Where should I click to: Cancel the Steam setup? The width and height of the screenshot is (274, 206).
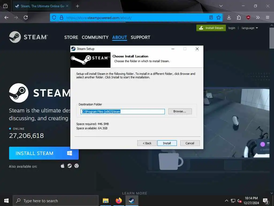190,143
